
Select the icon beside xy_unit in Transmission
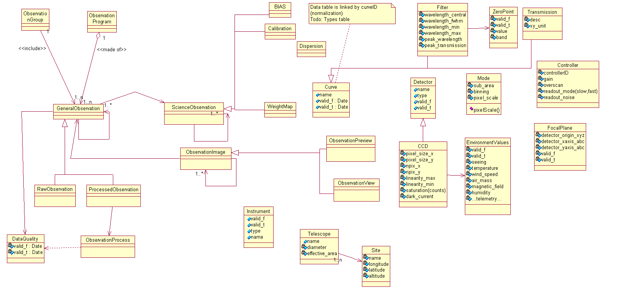527,26
